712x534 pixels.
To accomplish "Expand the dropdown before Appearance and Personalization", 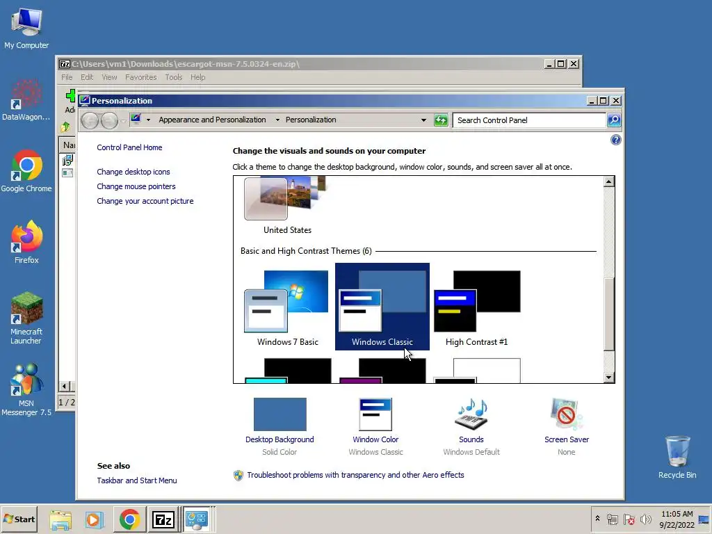I will pyautogui.click(x=148, y=120).
